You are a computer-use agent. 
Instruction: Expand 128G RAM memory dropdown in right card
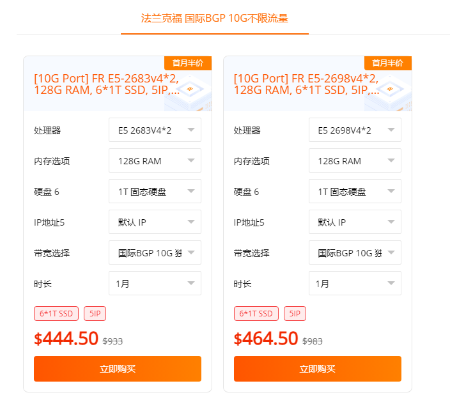click(x=355, y=161)
